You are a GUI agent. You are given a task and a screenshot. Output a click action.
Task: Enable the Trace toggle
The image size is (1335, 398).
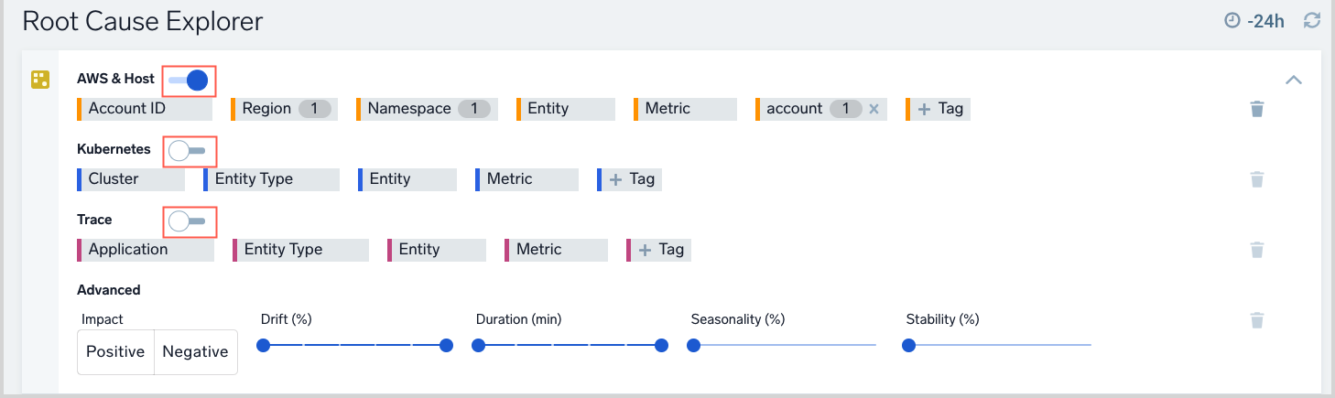pos(190,221)
